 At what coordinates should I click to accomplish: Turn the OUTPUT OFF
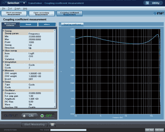point(47,115)
